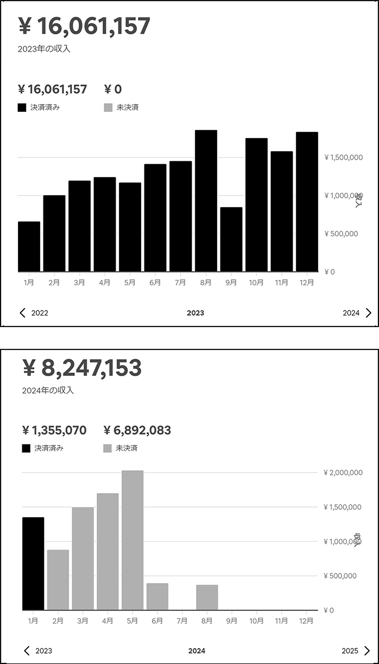Select the June bar in 2024 chart
The image size is (379, 664).
[157, 597]
